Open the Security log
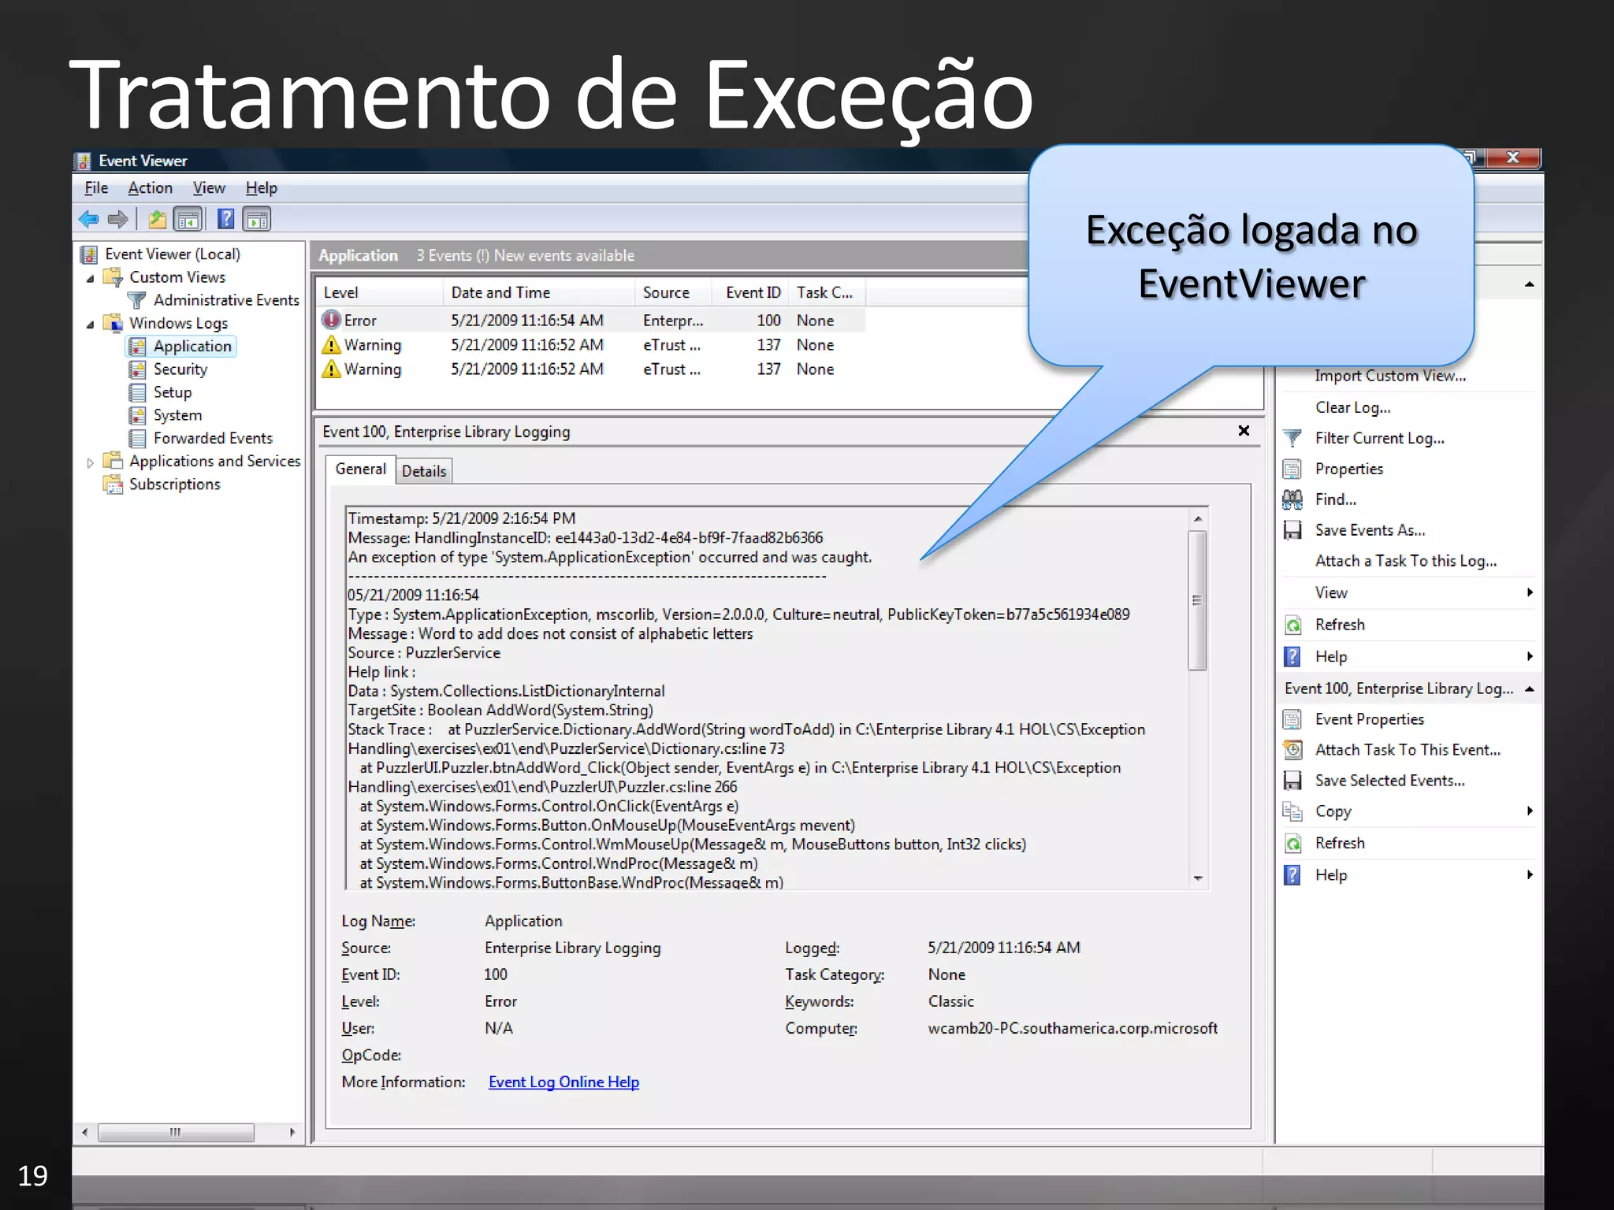 point(180,369)
